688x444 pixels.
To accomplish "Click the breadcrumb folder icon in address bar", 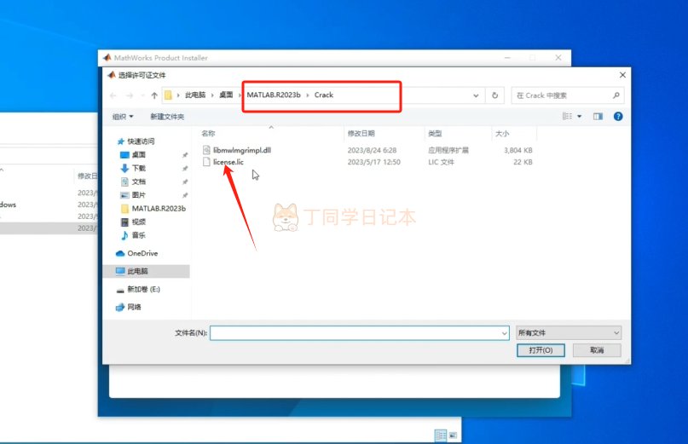I will coord(168,95).
